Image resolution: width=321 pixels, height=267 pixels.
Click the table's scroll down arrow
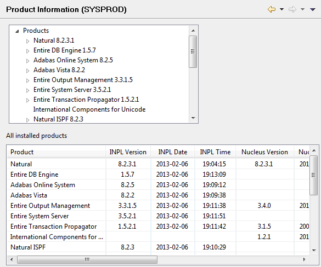(314, 250)
